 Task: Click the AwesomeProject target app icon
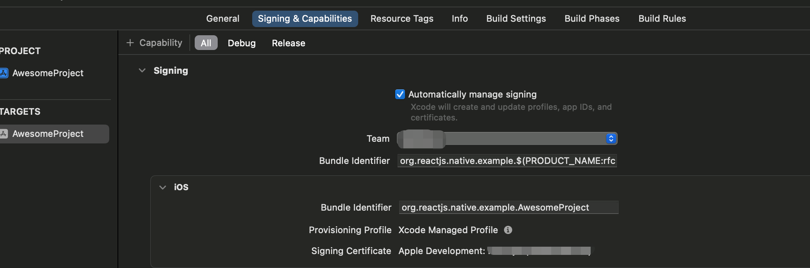pos(4,134)
